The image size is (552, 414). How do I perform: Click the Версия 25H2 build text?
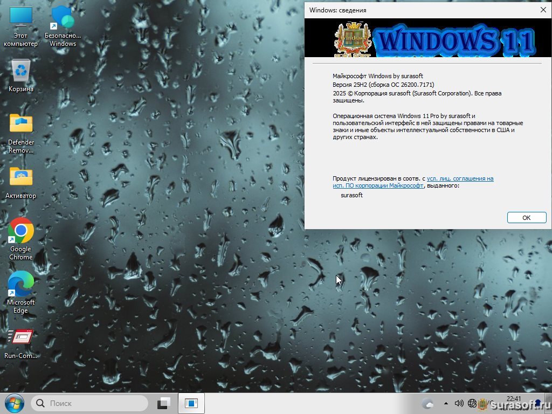tap(383, 85)
